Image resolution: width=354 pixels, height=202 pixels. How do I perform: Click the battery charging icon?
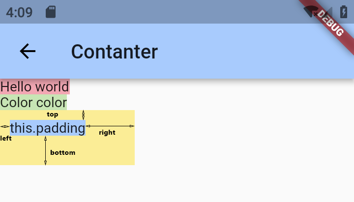pos(344,12)
